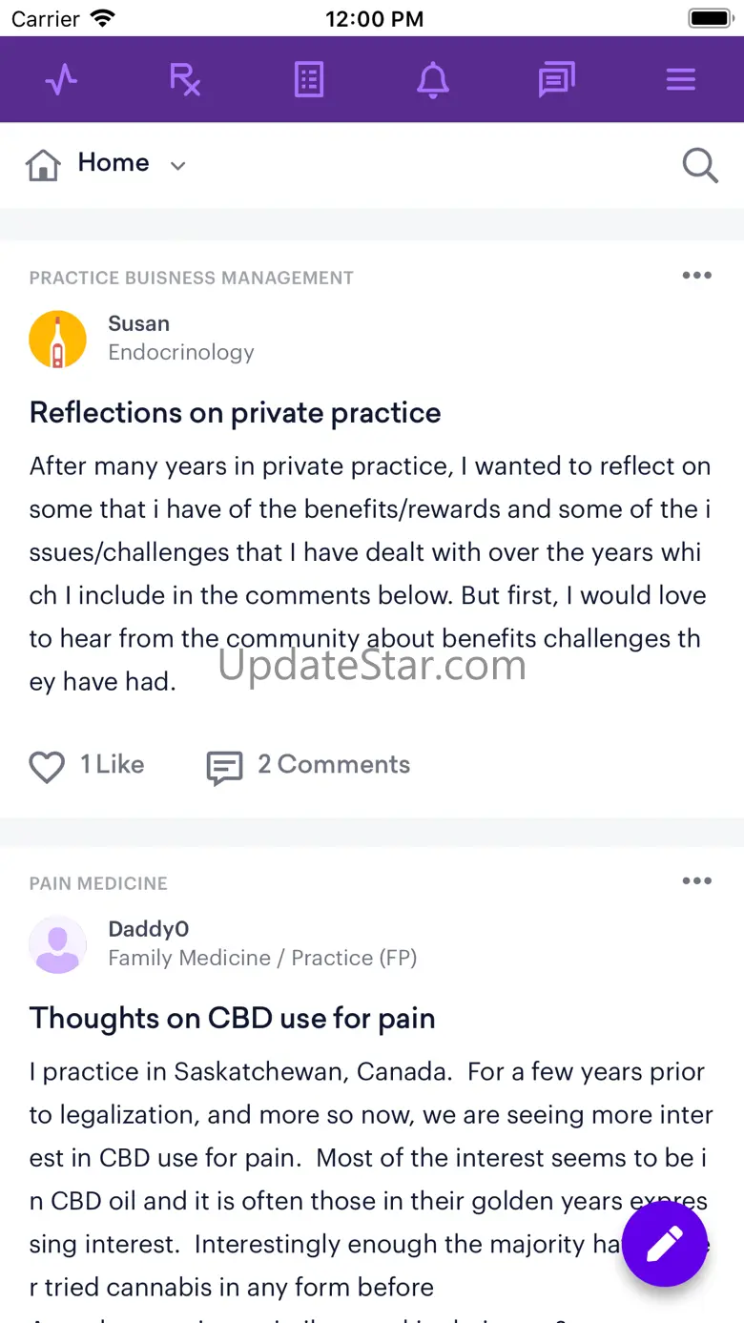Screen dimensions: 744x1323
Task: Open the hamburger menu
Action: (680, 80)
